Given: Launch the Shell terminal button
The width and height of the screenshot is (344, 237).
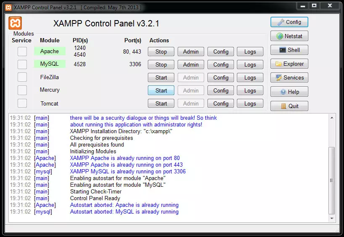Looking at the screenshot, I should coord(289,50).
